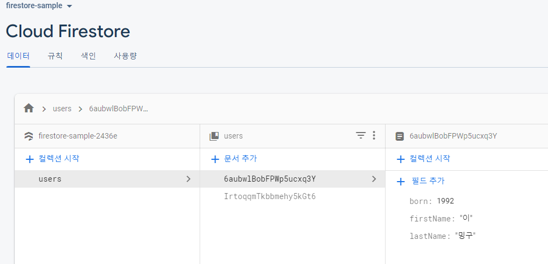Add a field with 필드 추가
The width and height of the screenshot is (548, 264).
click(428, 181)
